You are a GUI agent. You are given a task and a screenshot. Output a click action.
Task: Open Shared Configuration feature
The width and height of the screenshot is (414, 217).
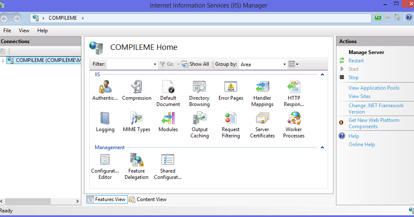tap(168, 167)
